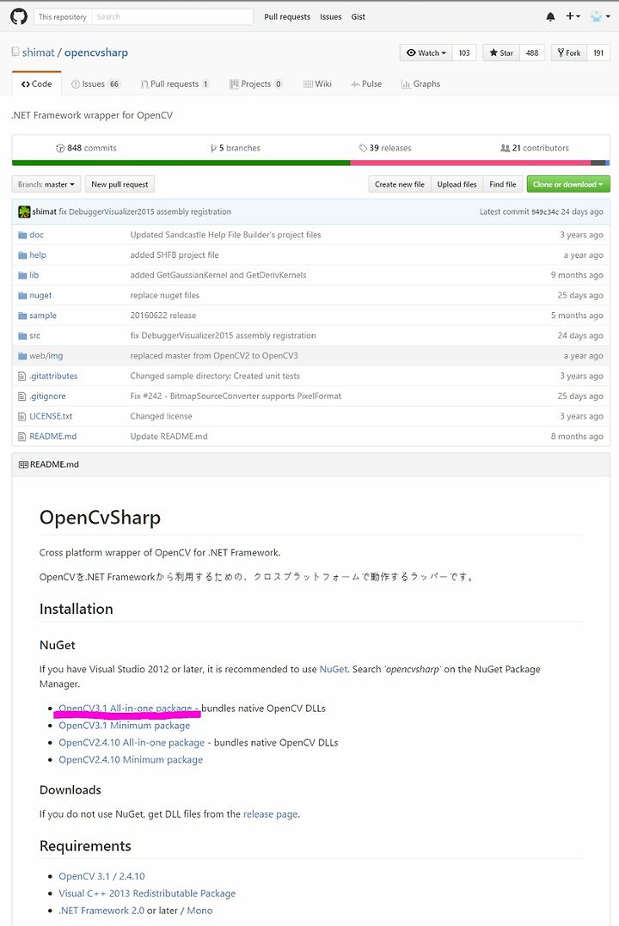Open the 103 watchers count

click(x=464, y=52)
